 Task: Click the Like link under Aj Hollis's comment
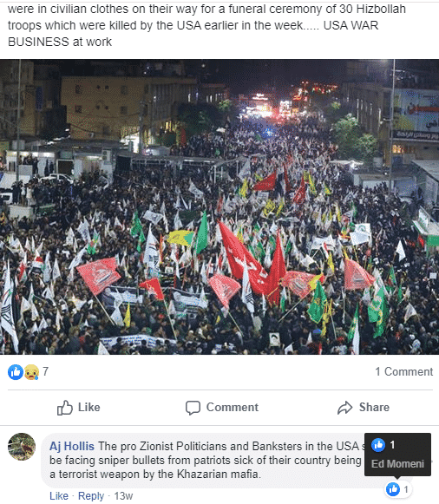59,496
